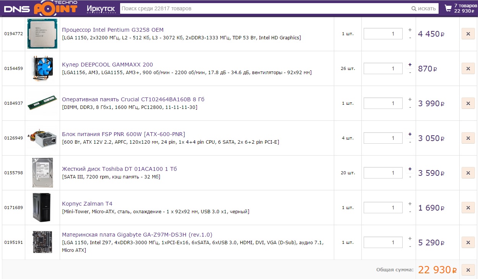Increase quantity of Toshiba hard drive
478x279 pixels.
click(x=410, y=169)
